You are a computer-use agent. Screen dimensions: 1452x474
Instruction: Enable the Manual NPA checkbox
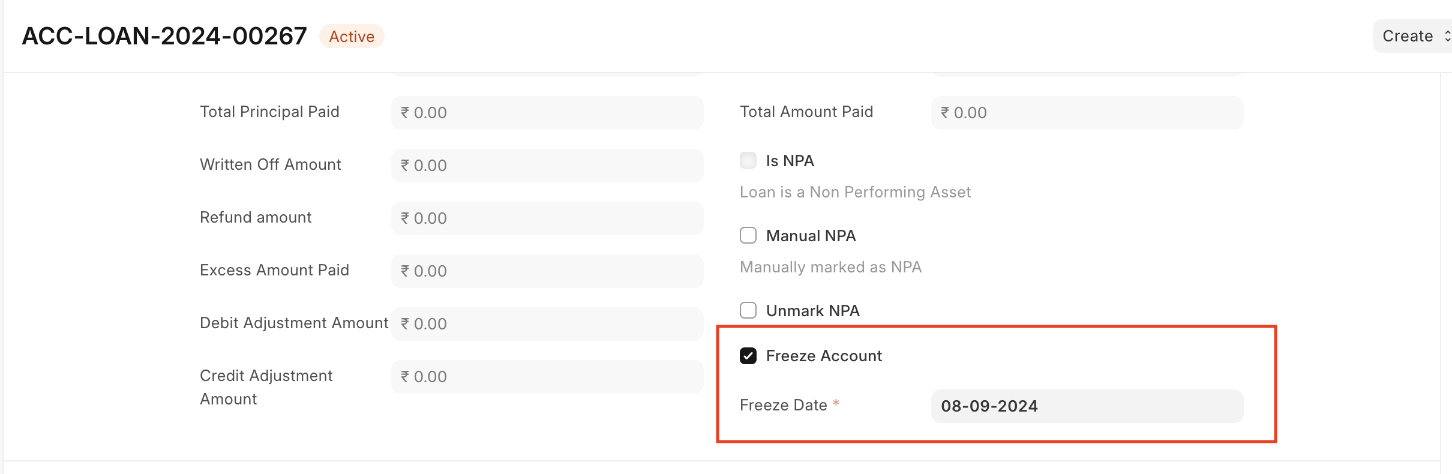tap(748, 235)
